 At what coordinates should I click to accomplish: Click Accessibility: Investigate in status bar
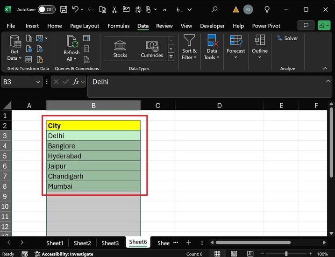[x=67, y=254]
